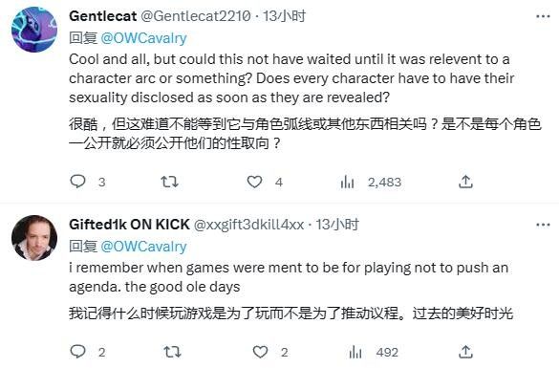Viewport: 559px width, 368px height.
Task: Open reply on Gifted1k ON KICK's tweet
Action: click(x=77, y=352)
